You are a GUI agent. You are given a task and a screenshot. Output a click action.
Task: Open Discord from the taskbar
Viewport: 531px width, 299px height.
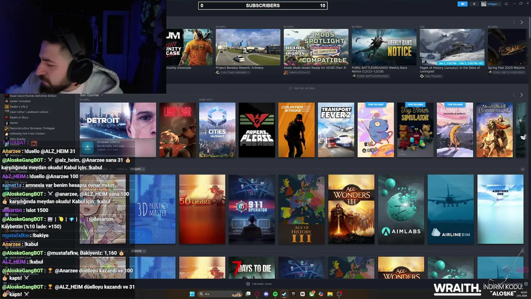pos(266,294)
